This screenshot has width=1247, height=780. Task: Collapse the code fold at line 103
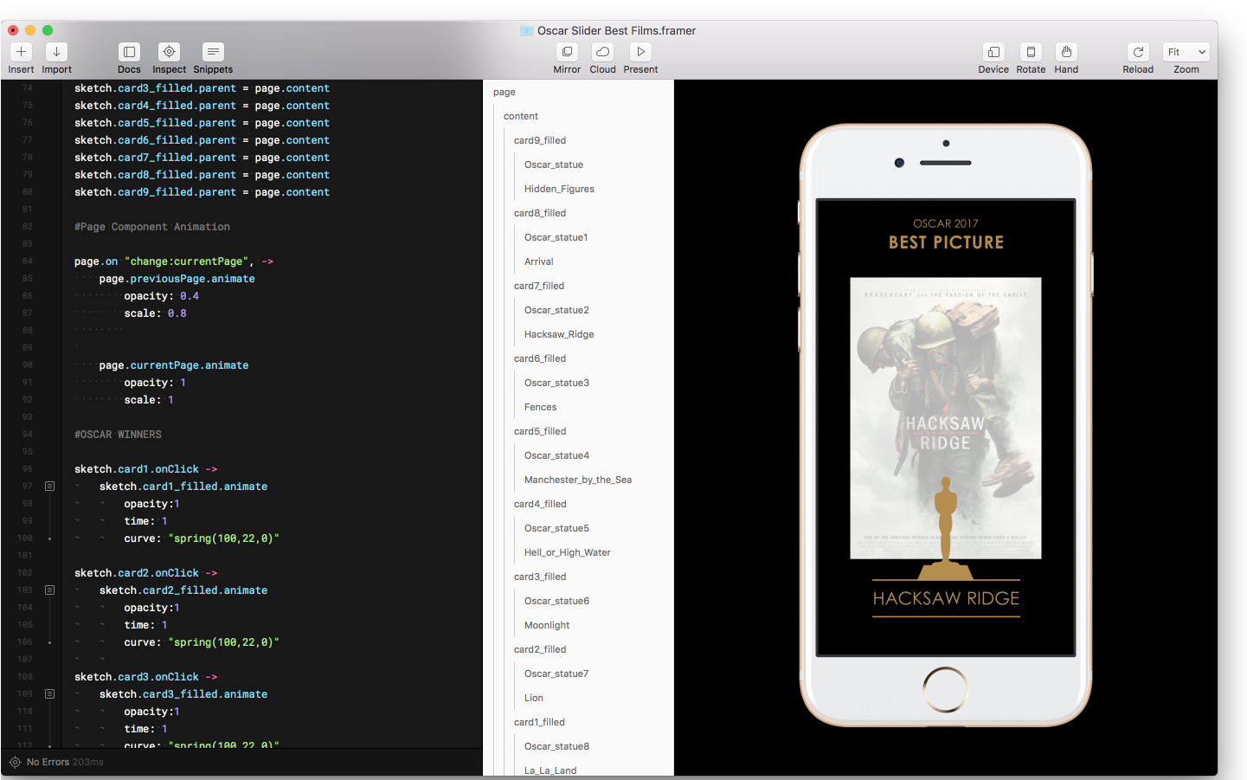(50, 590)
